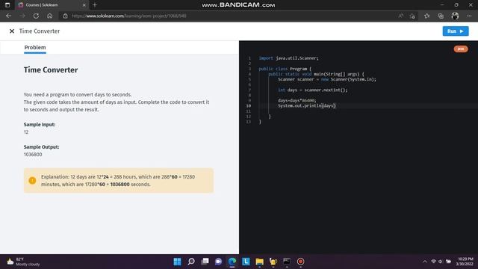Open the tab actions menu
The image size is (478, 269).
pyautogui.click(x=7, y=5)
